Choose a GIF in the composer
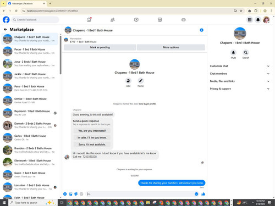Viewport: 275px width, 206px height. pyautogui.click(x=81, y=194)
